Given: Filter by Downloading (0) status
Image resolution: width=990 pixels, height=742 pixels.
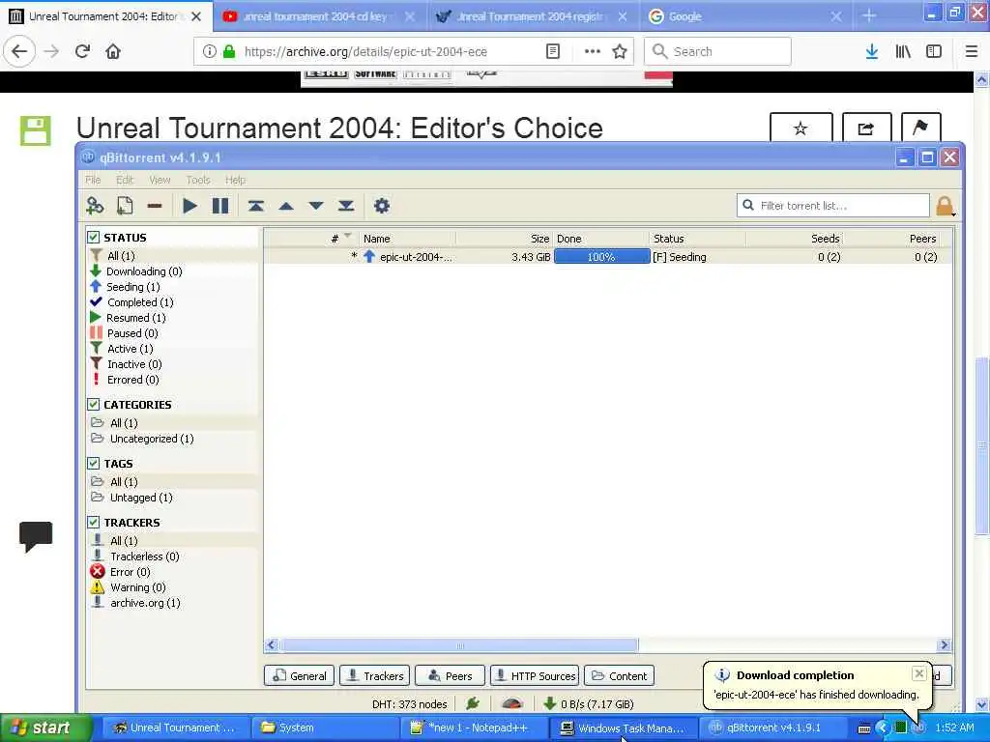Looking at the screenshot, I should pos(144,271).
